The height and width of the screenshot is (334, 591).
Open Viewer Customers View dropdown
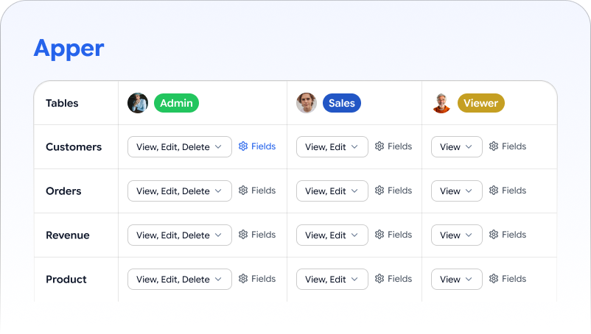(x=456, y=146)
